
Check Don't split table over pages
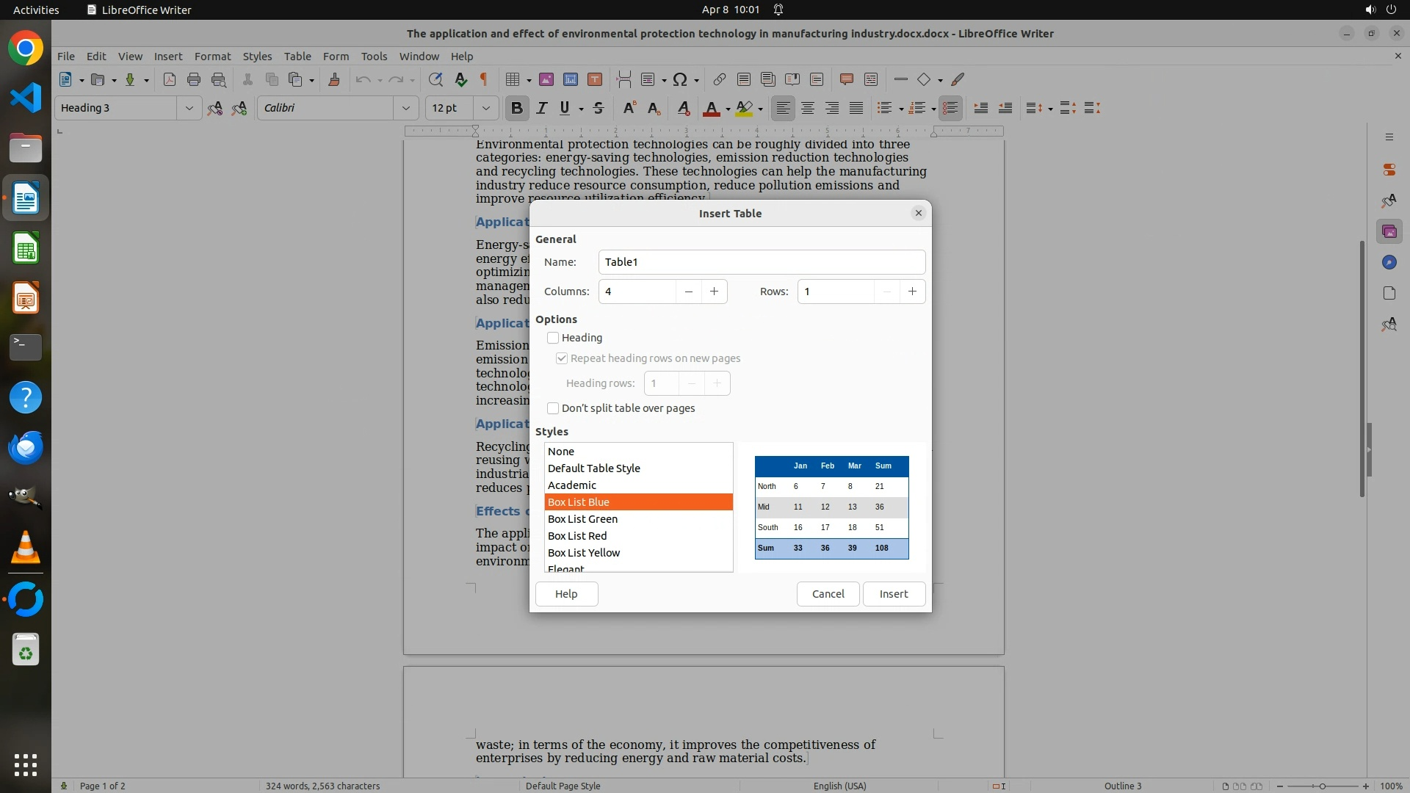[x=553, y=408]
